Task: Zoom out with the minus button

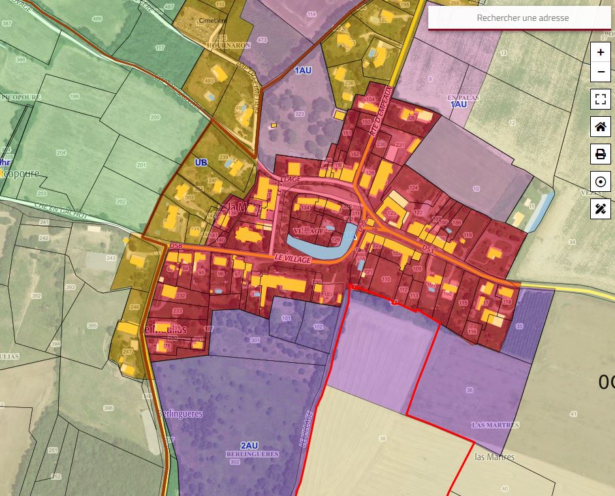Action: [x=601, y=72]
